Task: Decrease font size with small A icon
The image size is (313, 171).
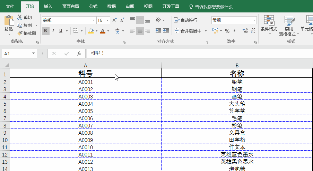Action: [122, 20]
